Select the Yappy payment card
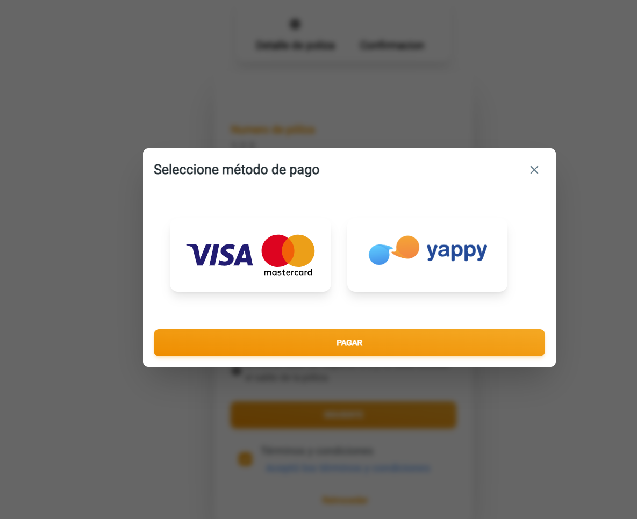637x519 pixels. [427, 254]
